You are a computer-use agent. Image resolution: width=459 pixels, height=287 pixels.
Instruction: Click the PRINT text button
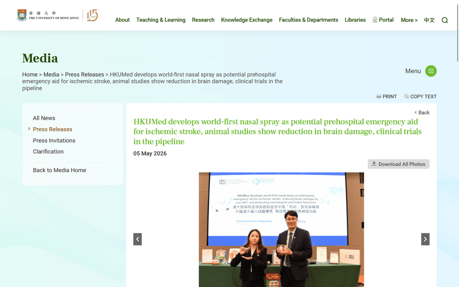(x=389, y=96)
